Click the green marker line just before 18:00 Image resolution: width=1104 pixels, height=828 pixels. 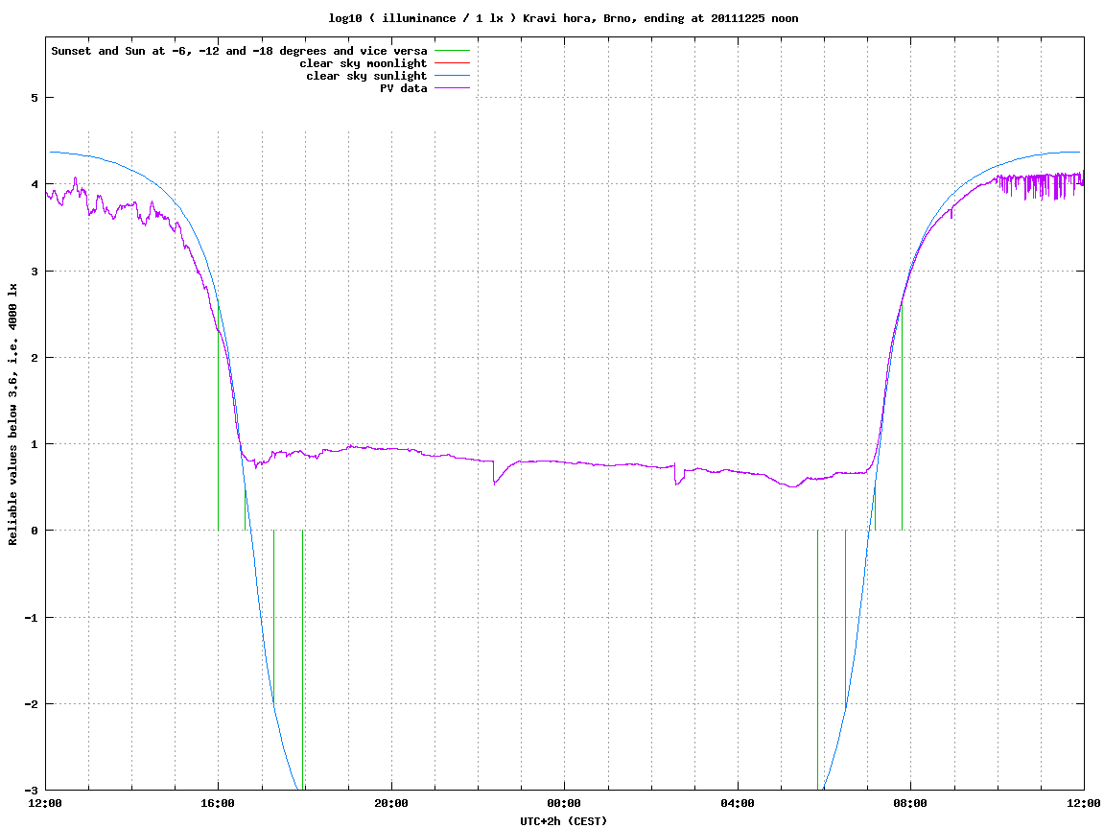tap(302, 660)
